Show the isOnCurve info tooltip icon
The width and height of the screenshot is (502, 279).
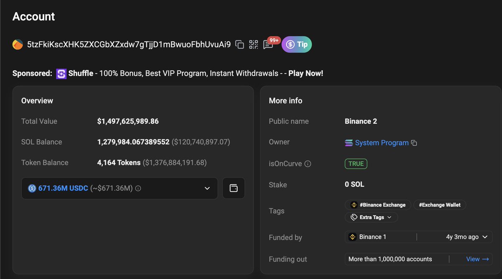[x=307, y=164]
